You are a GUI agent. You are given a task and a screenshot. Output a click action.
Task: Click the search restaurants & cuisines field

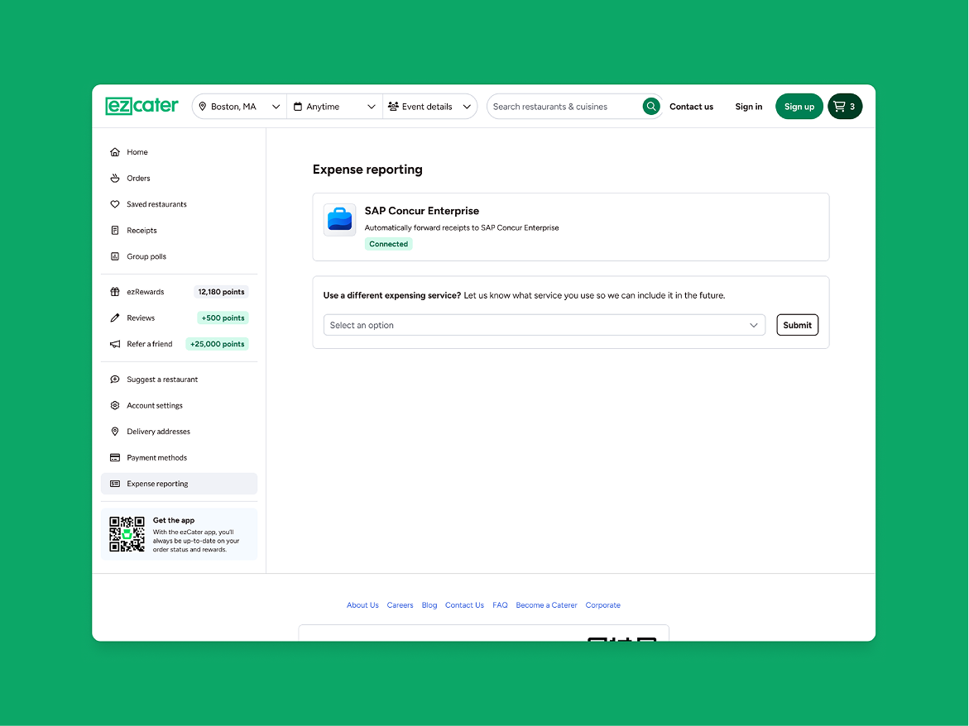pos(564,107)
